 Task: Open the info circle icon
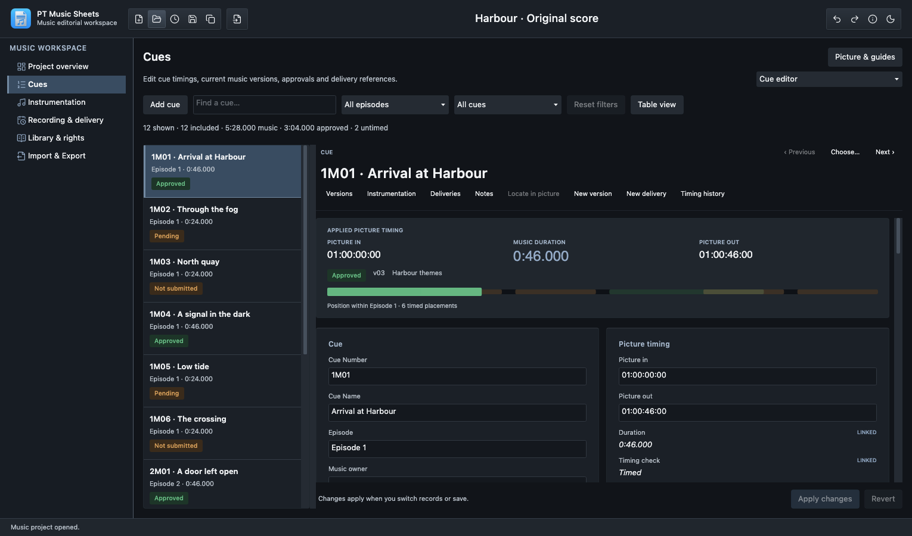tap(873, 19)
